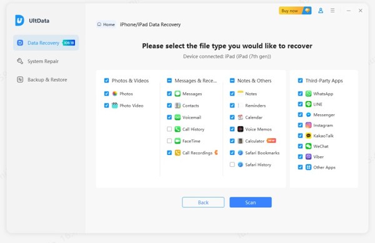Viewport: 375px width, 243px height.
Task: Uncheck the WhatsApp checkbox
Action: 300,94
